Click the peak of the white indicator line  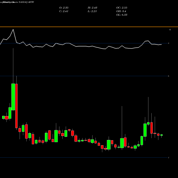pos(13,29)
